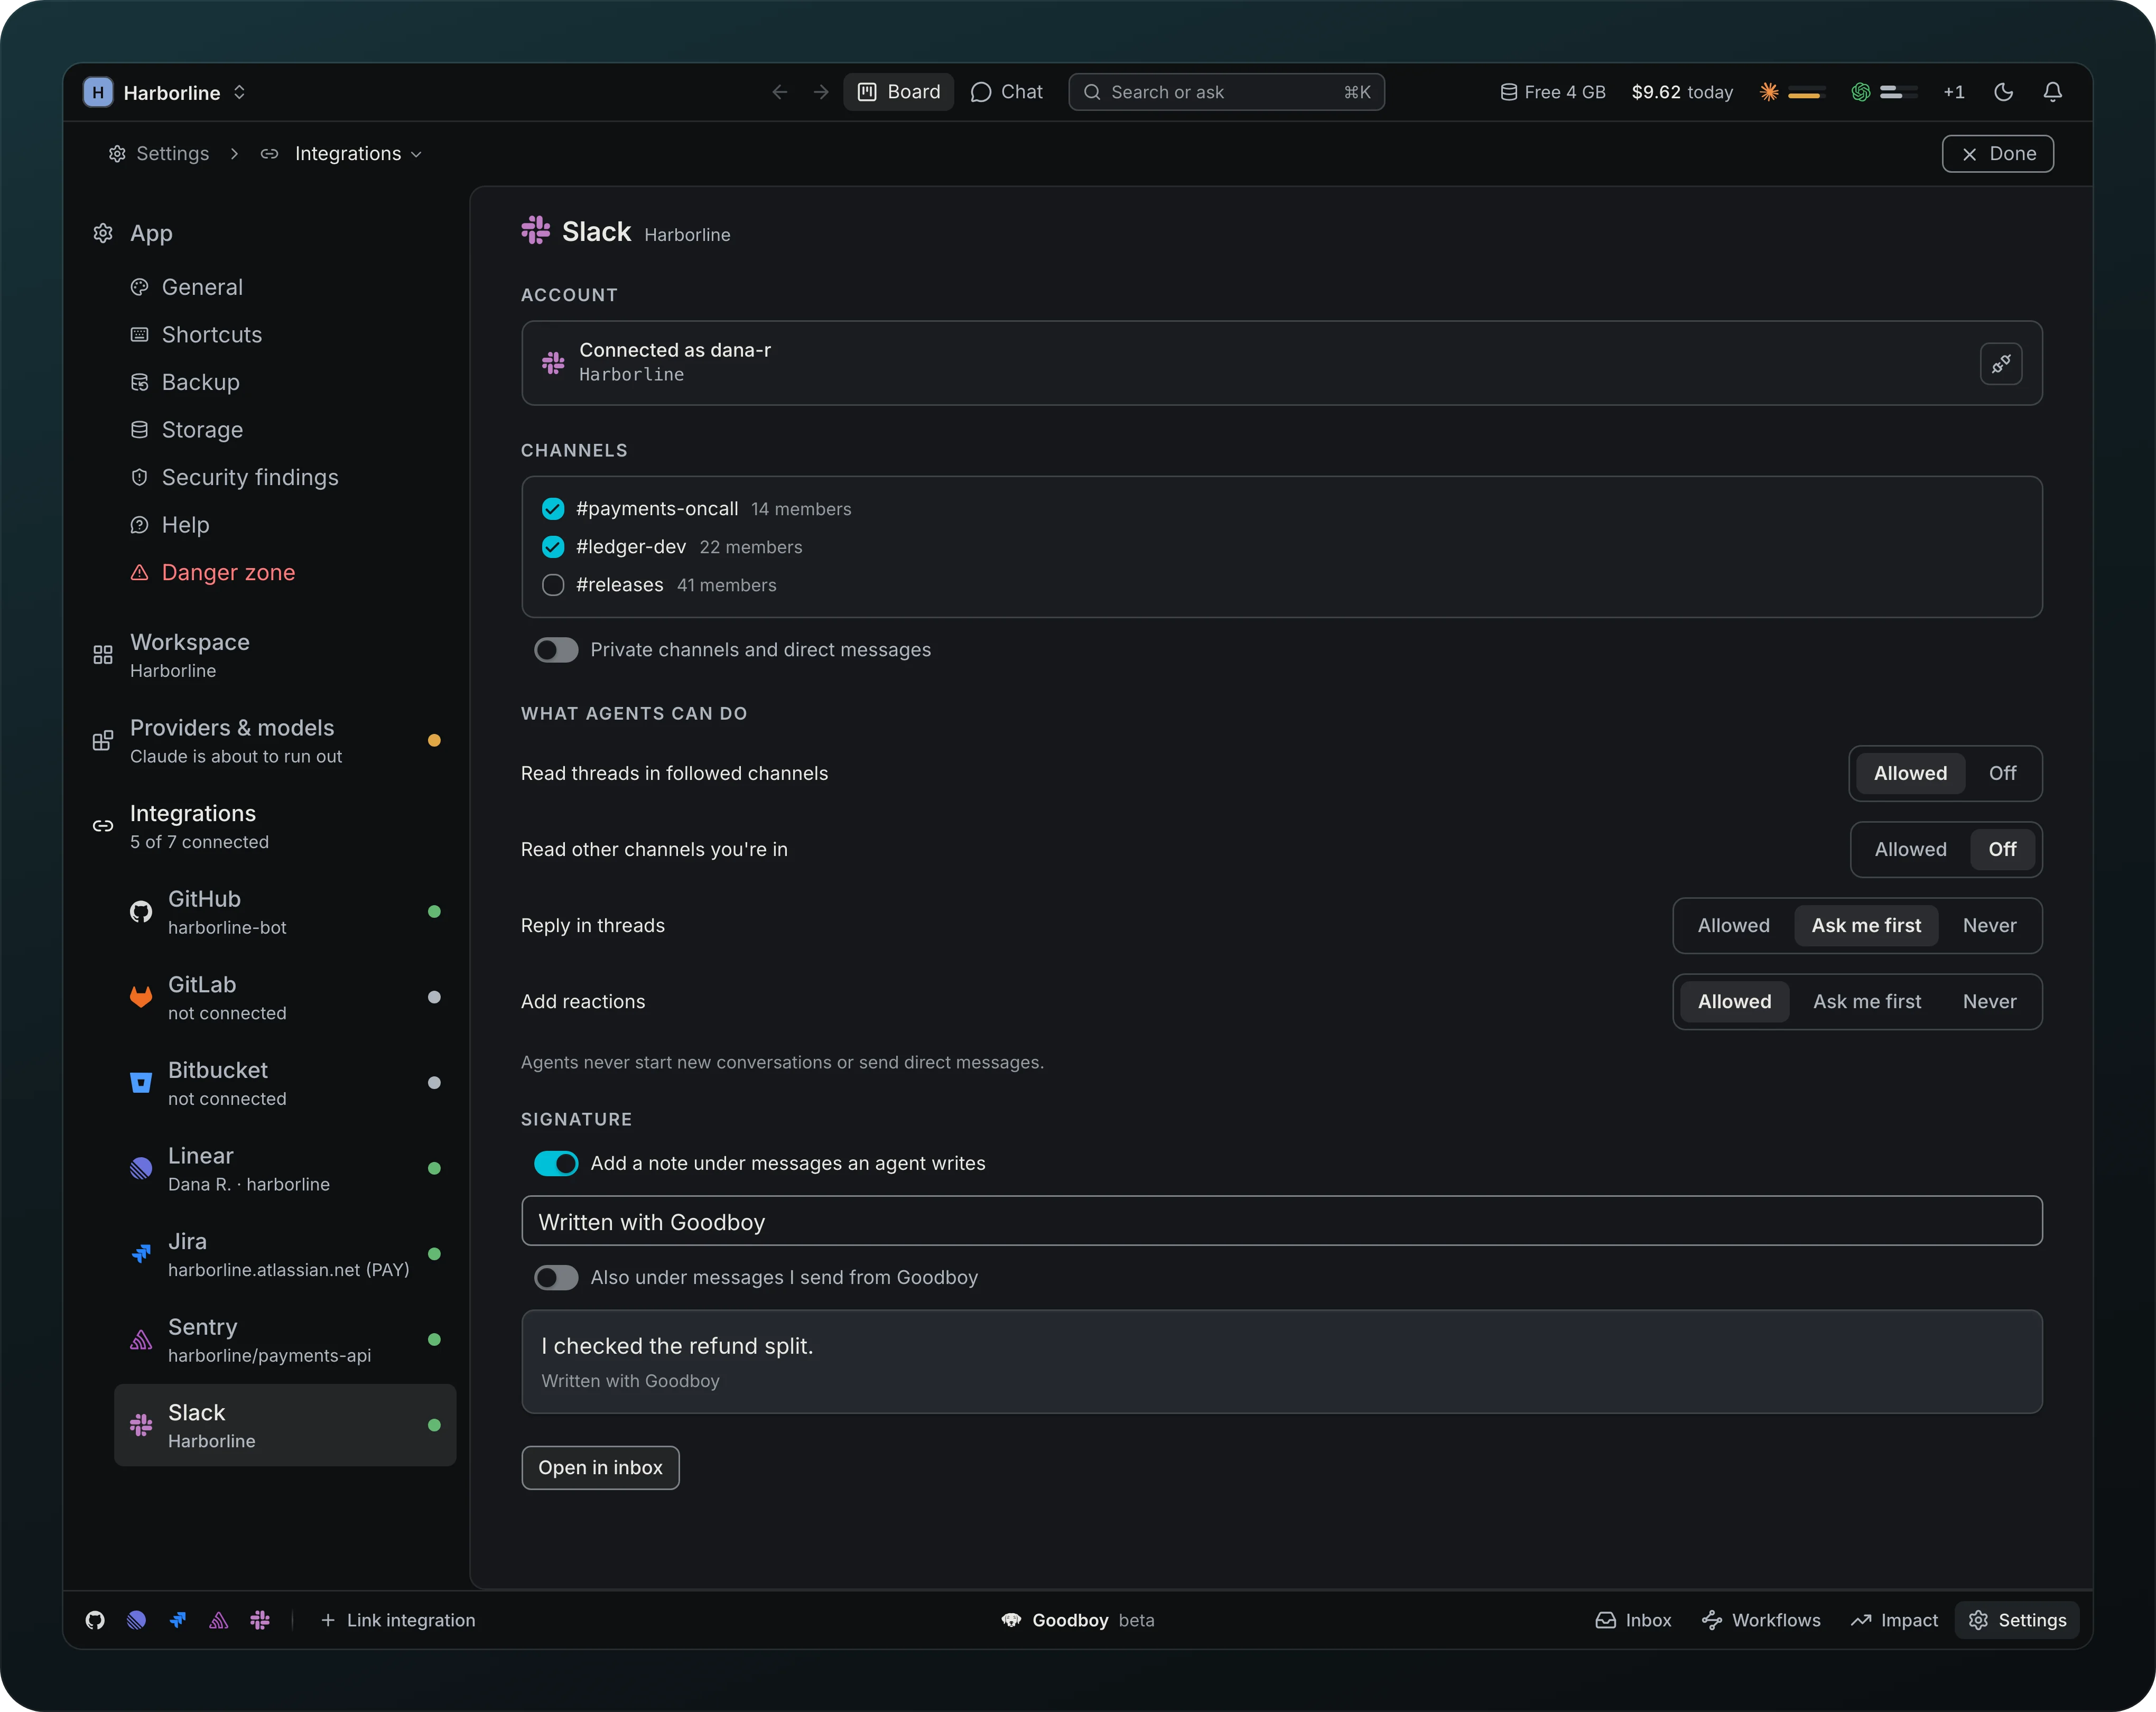Image resolution: width=2156 pixels, height=1712 pixels.
Task: Enable private channels and direct messages
Action: coord(556,650)
